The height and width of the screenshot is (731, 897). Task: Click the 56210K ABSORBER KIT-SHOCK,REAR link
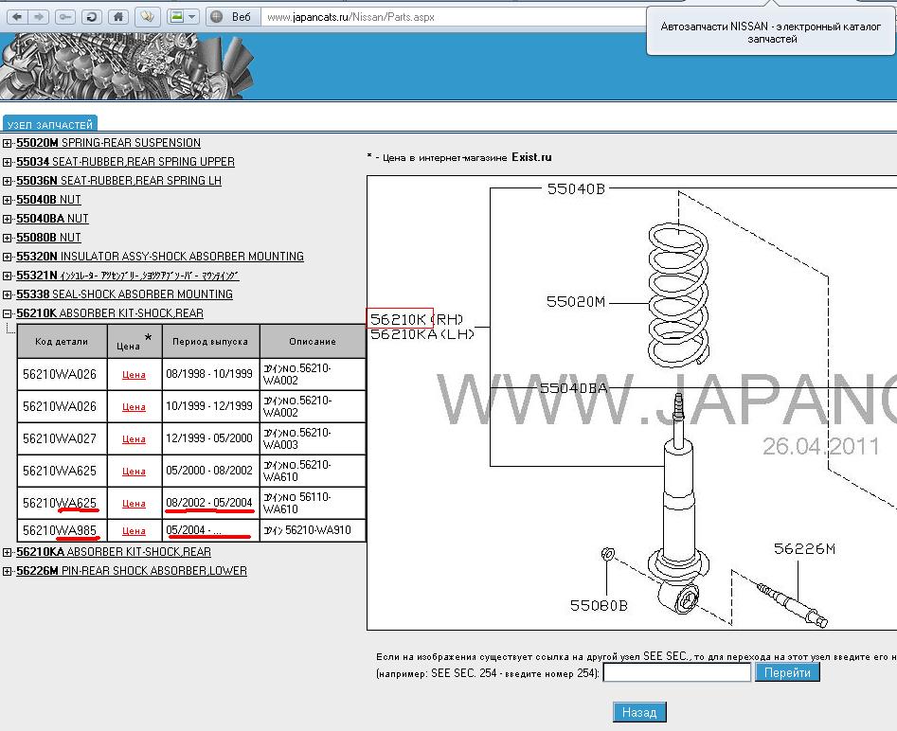click(x=109, y=312)
